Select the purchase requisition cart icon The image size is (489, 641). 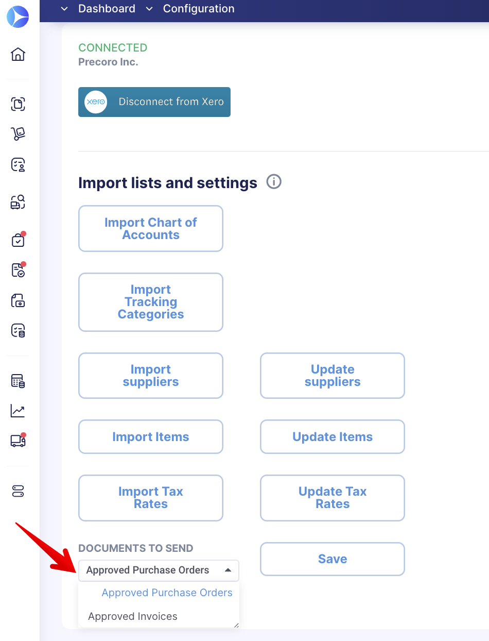click(x=18, y=133)
